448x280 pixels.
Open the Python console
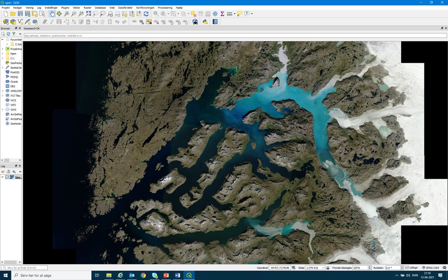point(205,22)
